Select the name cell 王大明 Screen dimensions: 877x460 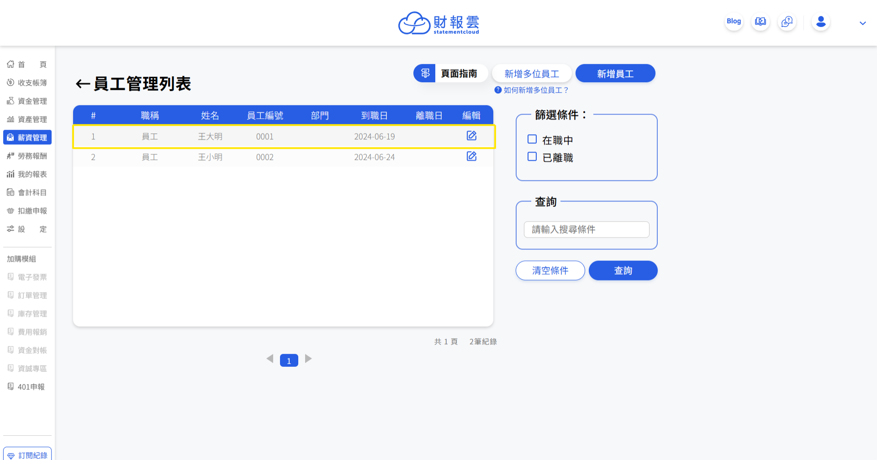pyautogui.click(x=210, y=137)
